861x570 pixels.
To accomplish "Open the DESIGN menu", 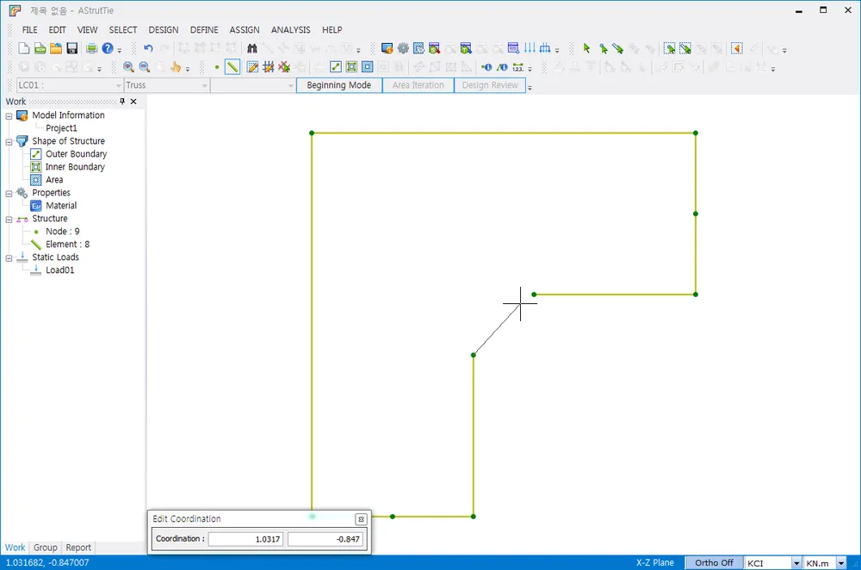I will (164, 29).
